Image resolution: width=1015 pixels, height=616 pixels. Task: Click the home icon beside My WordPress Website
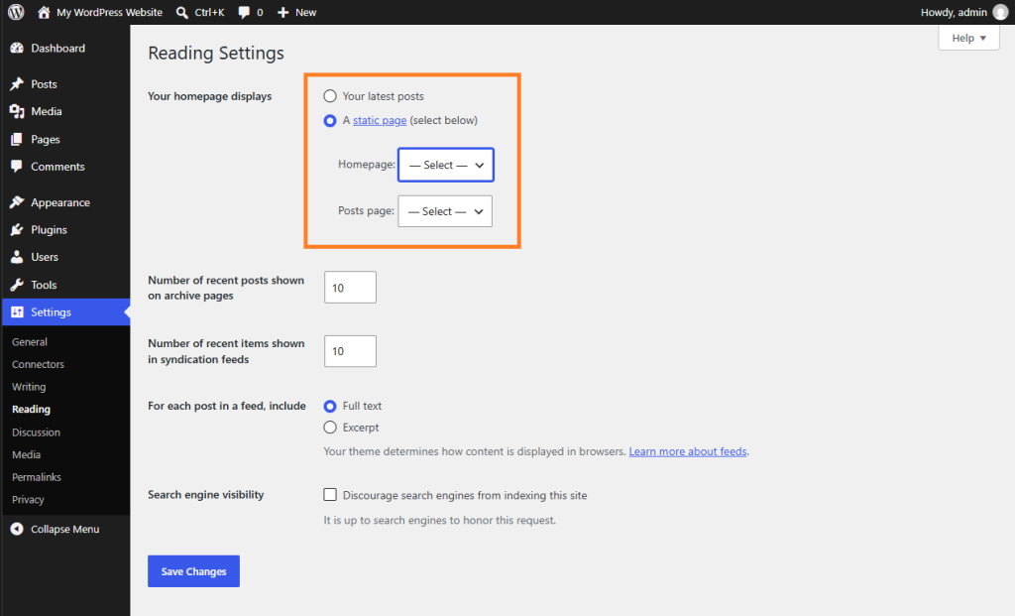[44, 12]
